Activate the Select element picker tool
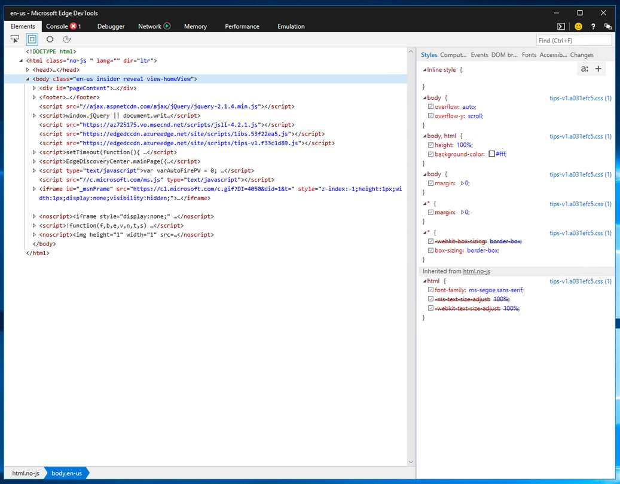This screenshot has width=620, height=484. point(14,39)
